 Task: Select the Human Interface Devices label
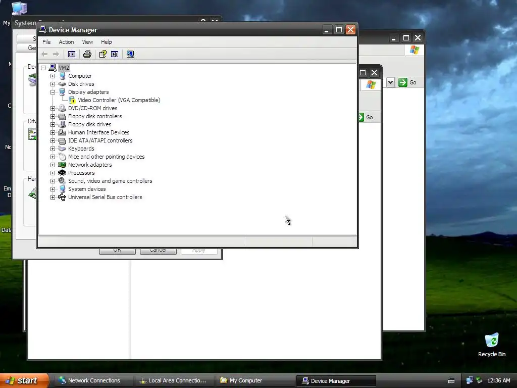(98, 132)
